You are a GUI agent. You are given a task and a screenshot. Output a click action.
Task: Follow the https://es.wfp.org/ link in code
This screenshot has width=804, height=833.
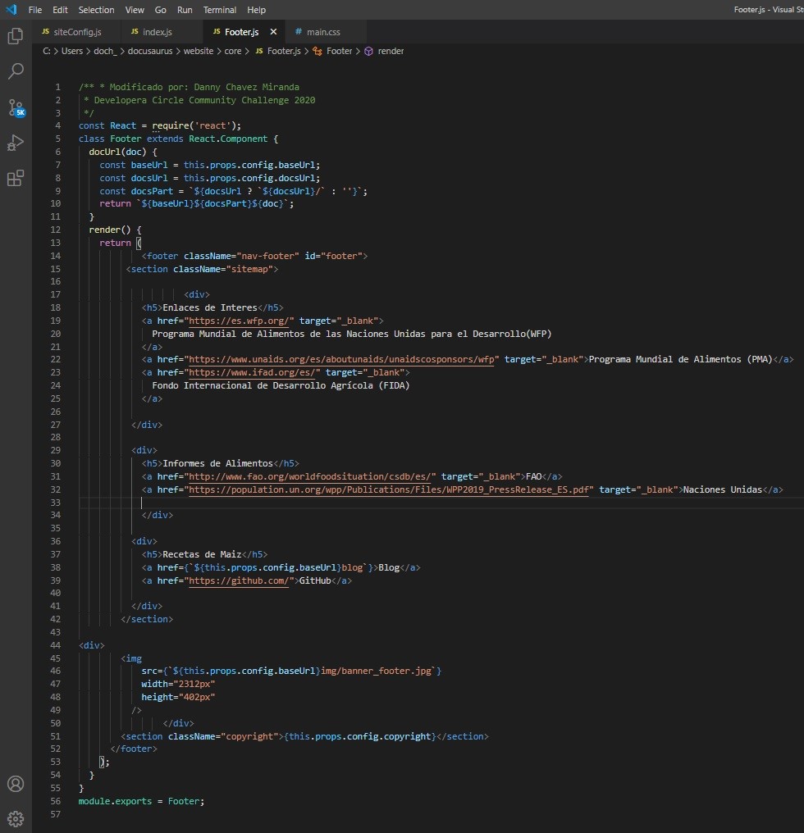tap(239, 321)
